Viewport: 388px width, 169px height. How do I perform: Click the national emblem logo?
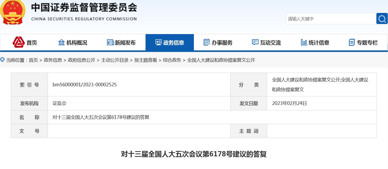13,12
